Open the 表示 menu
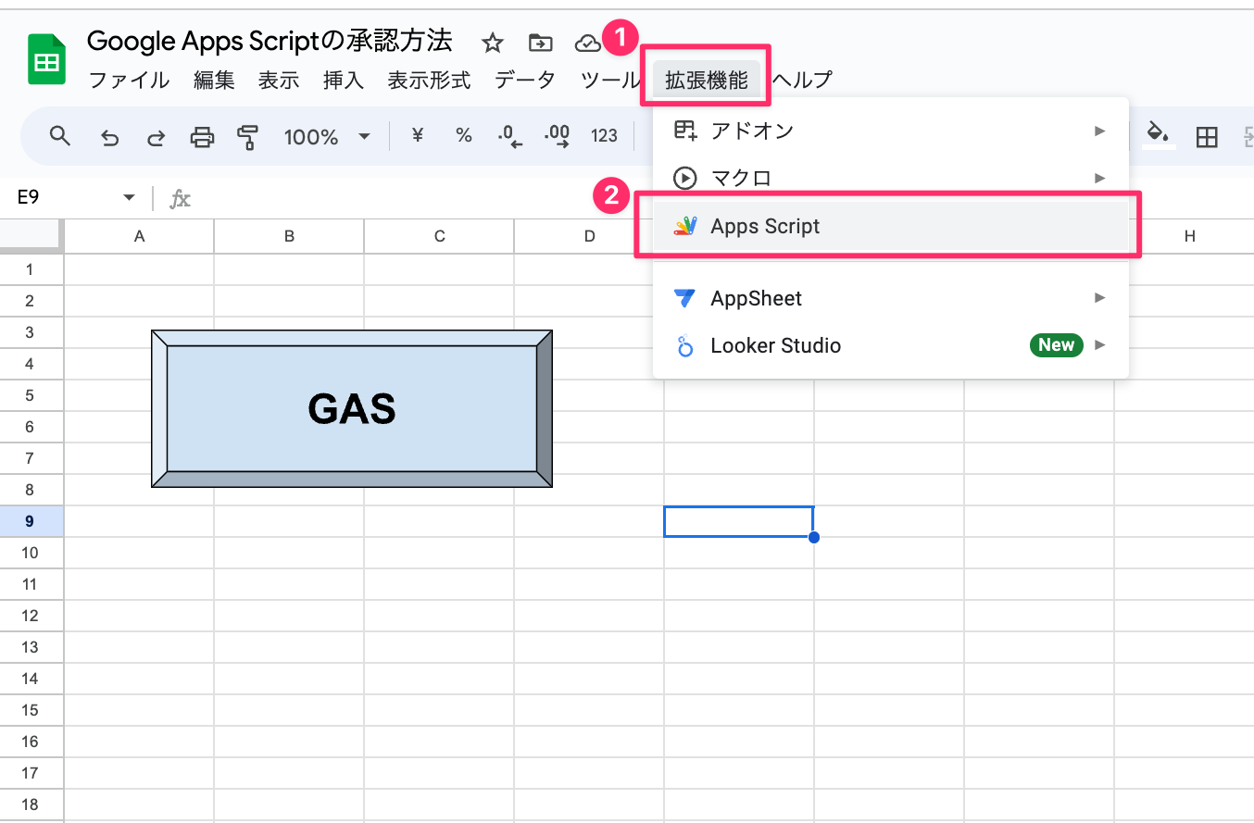Screen dimensions: 1254x823 click(279, 81)
